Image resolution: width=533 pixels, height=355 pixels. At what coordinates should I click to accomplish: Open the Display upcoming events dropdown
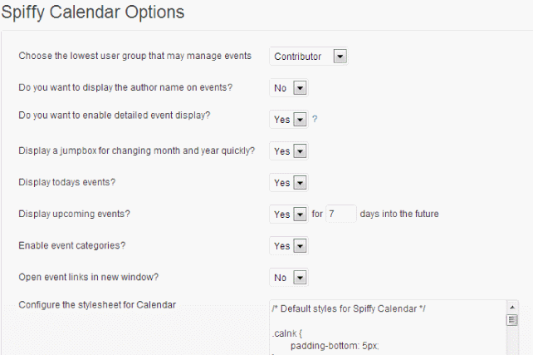tap(289, 214)
